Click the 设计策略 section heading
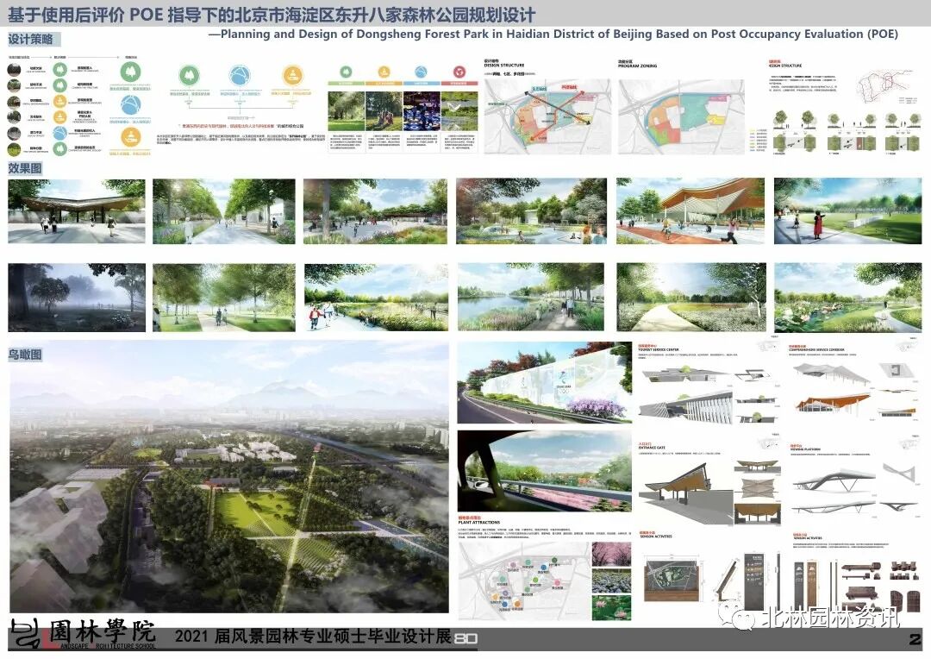This screenshot has height=659, width=931. [x=31, y=39]
